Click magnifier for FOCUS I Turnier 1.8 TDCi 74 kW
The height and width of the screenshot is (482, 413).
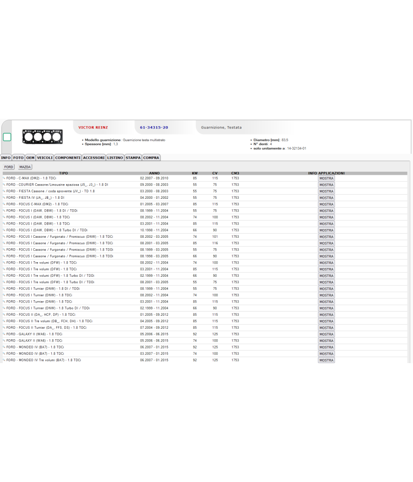point(4,295)
